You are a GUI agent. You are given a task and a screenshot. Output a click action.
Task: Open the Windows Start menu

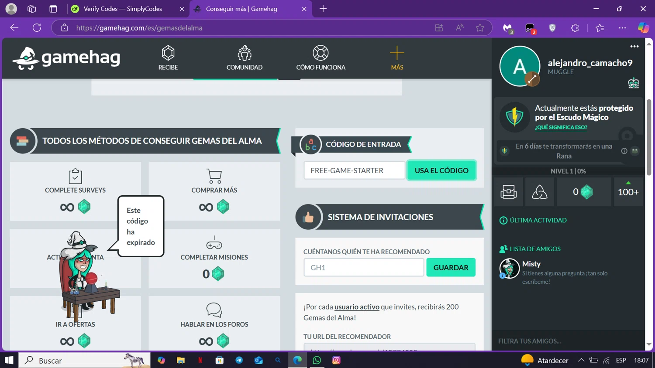click(9, 360)
